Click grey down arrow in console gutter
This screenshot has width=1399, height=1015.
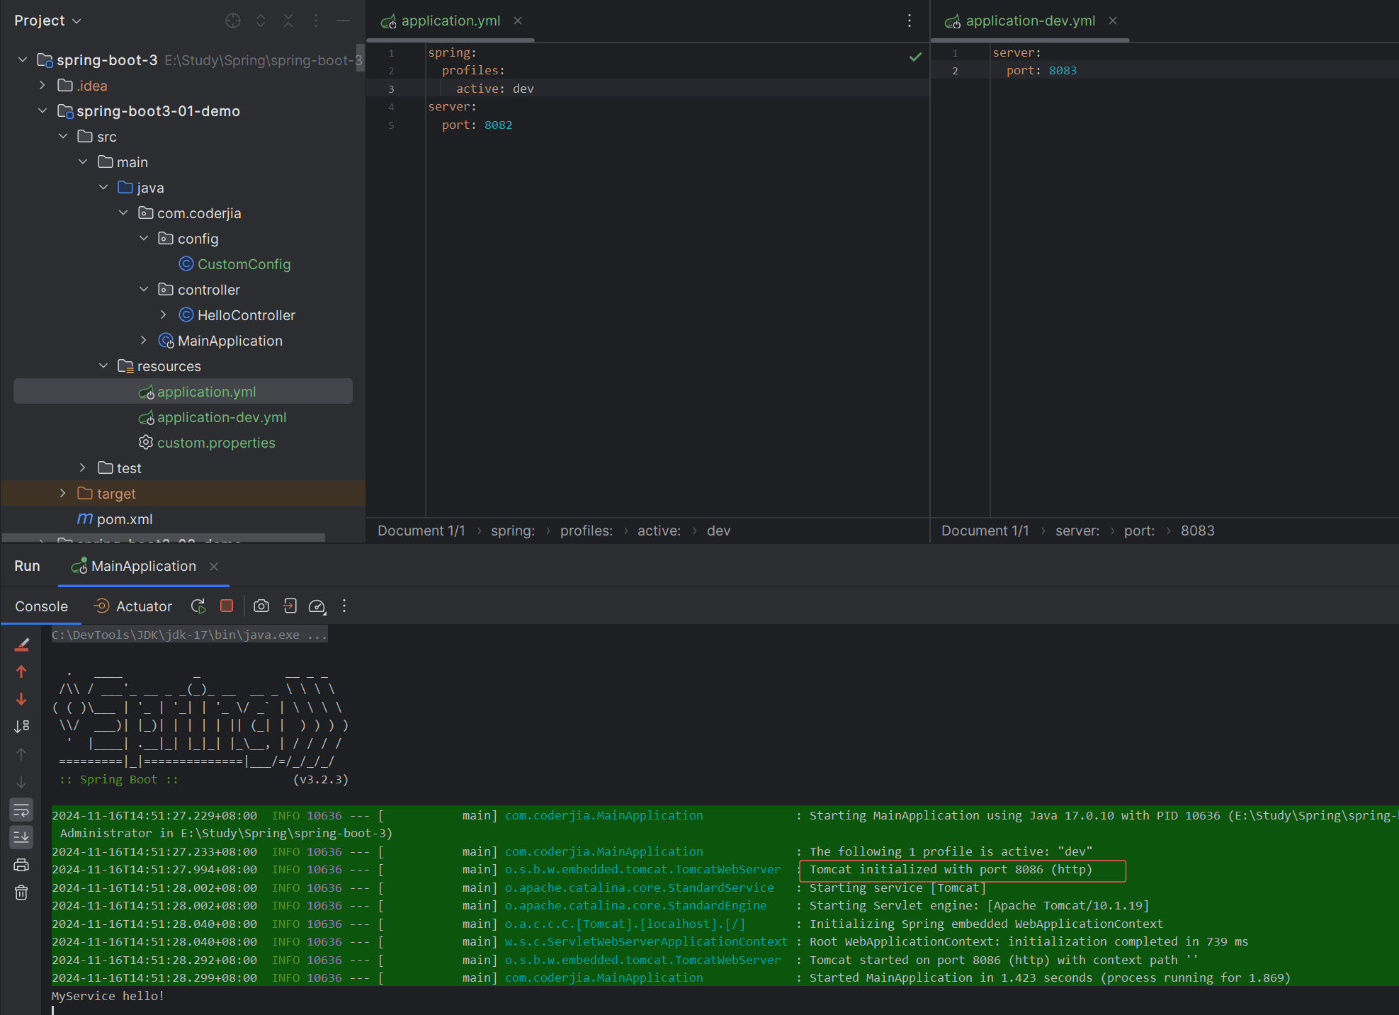21,782
